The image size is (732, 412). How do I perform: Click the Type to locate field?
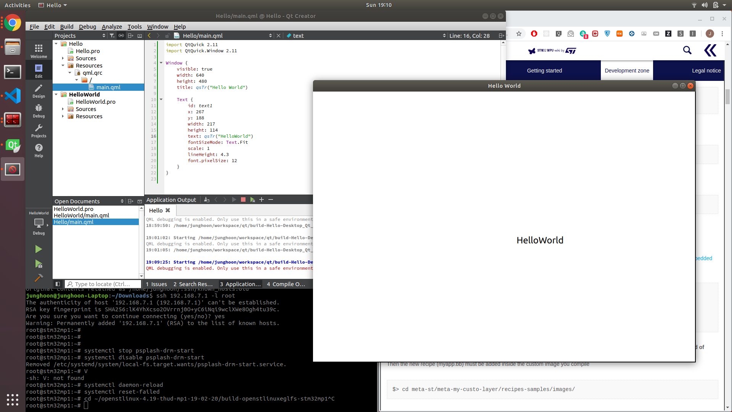(103, 284)
